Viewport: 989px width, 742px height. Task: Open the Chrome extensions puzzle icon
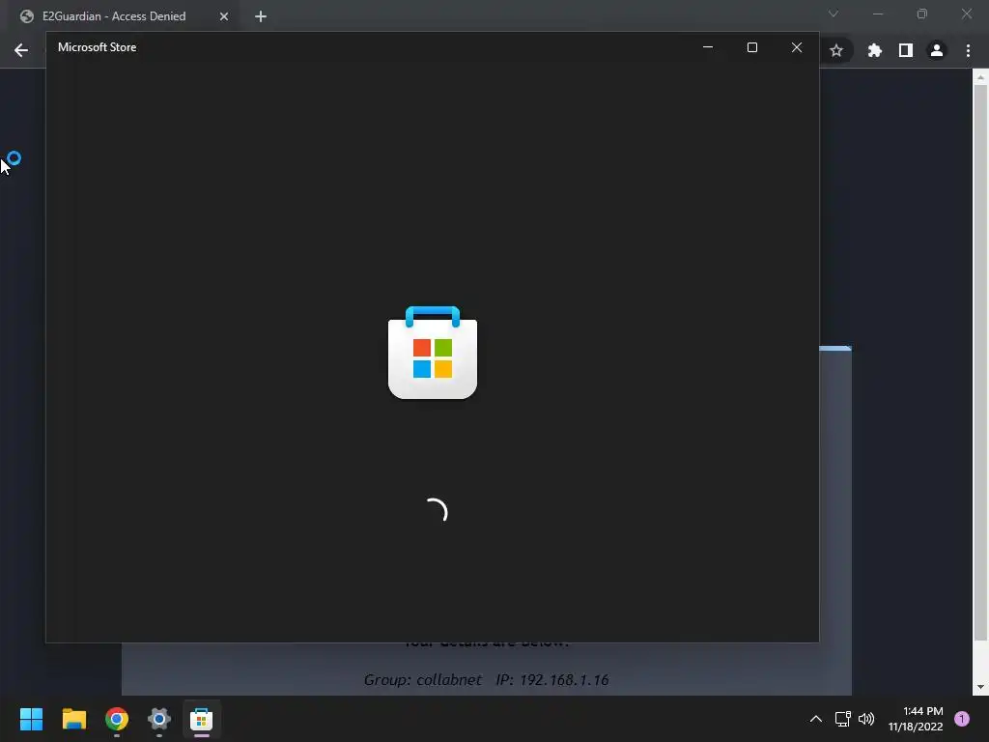875,50
